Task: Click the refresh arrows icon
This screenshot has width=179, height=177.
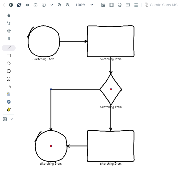Action: 19,5
